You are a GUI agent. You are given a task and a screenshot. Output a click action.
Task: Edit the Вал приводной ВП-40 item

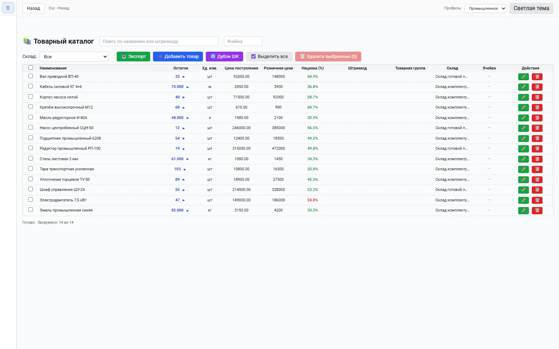(523, 77)
